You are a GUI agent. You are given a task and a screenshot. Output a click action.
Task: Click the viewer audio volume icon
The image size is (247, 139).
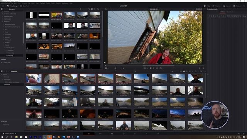tap(115, 68)
